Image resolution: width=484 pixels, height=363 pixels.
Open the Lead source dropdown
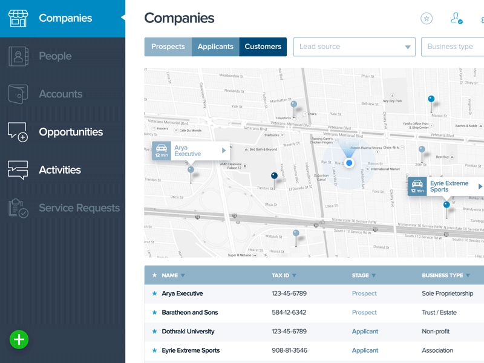[354, 47]
